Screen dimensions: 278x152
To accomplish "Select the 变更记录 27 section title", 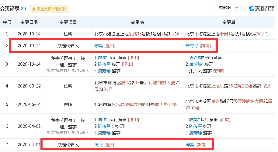I will 13,9.
